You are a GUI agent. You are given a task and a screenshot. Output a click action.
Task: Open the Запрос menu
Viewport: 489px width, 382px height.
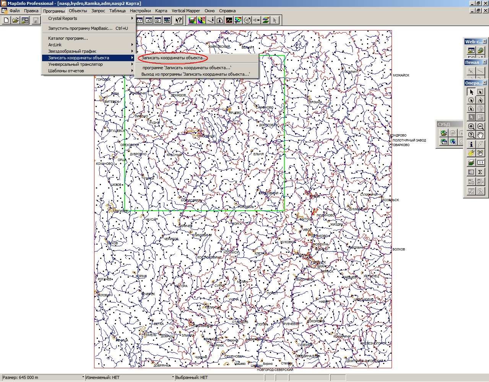(98, 11)
